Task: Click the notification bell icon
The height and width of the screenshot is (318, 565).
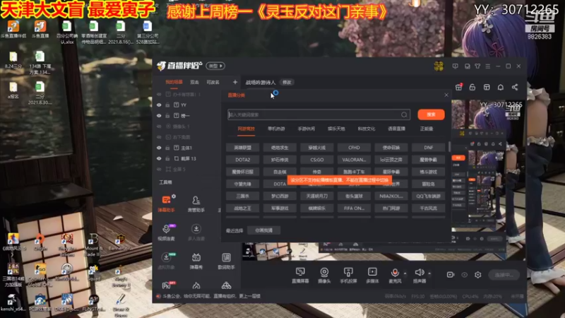Action: (x=501, y=87)
